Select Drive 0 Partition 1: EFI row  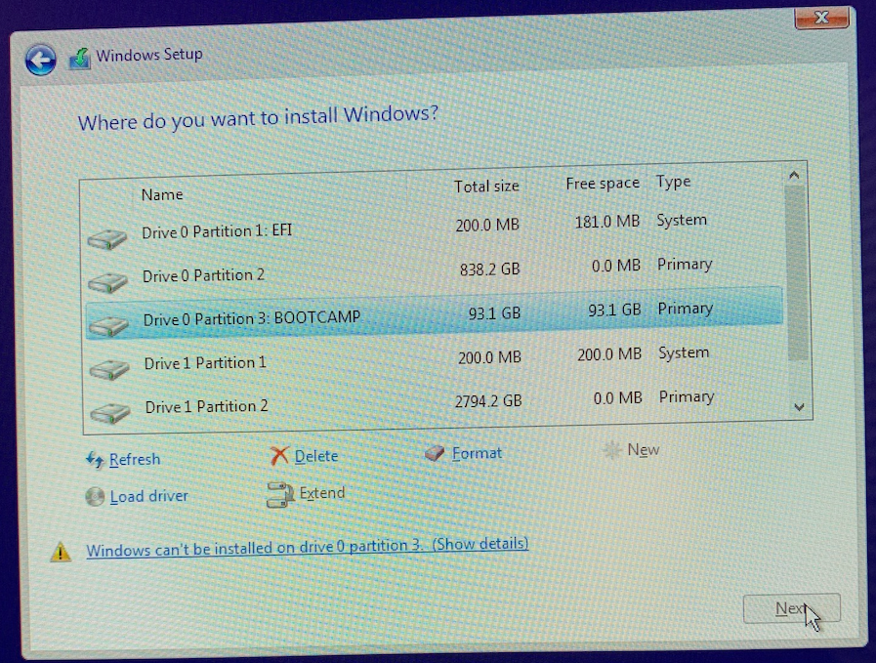pos(434,228)
